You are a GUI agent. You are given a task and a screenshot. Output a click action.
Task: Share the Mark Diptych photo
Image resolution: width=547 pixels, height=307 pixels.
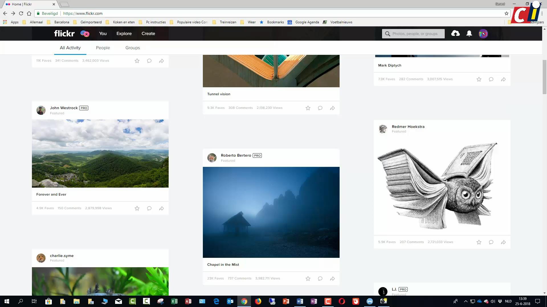503,79
